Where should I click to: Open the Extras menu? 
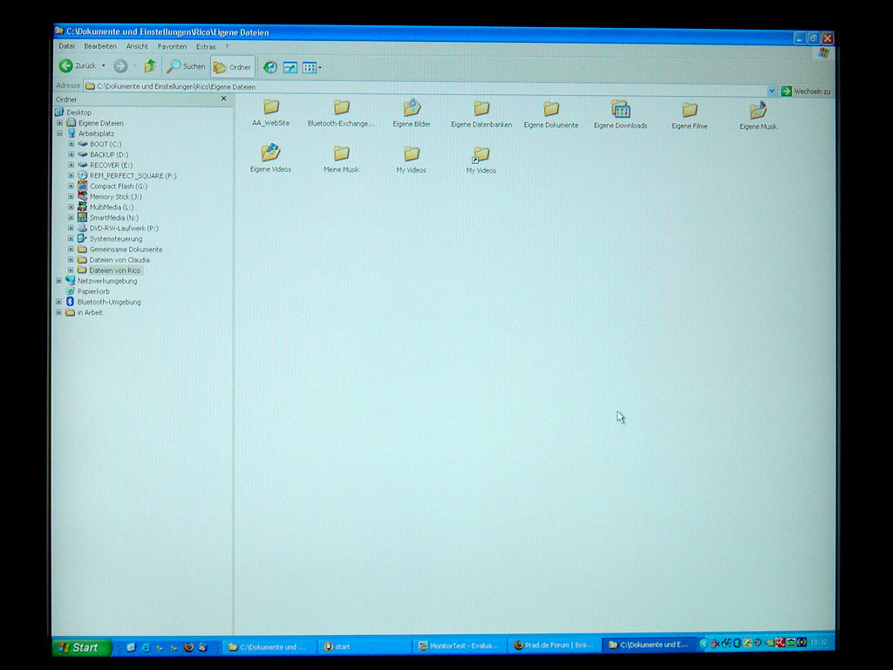[206, 46]
